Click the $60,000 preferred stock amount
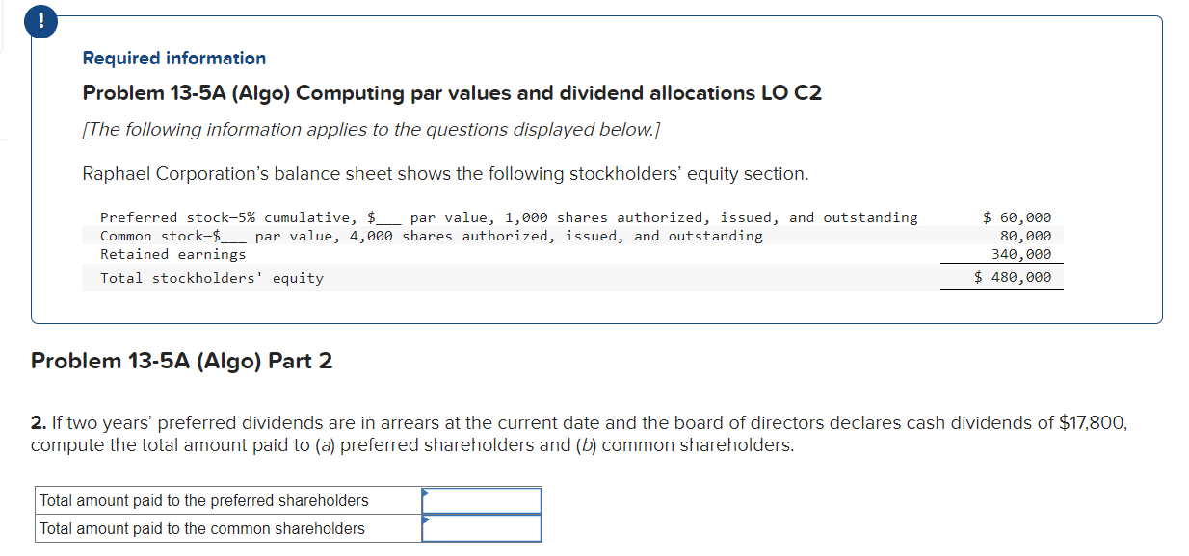Image resolution: width=1189 pixels, height=556 pixels. tap(1017, 216)
